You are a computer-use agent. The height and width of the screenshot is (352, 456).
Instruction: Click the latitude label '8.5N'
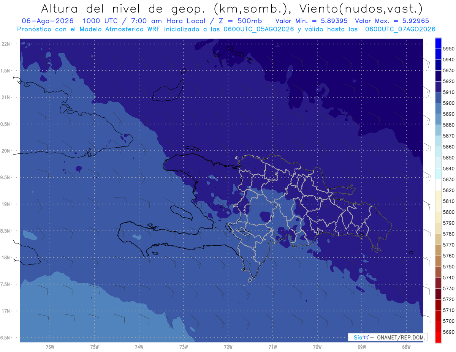pyautogui.click(x=5, y=231)
